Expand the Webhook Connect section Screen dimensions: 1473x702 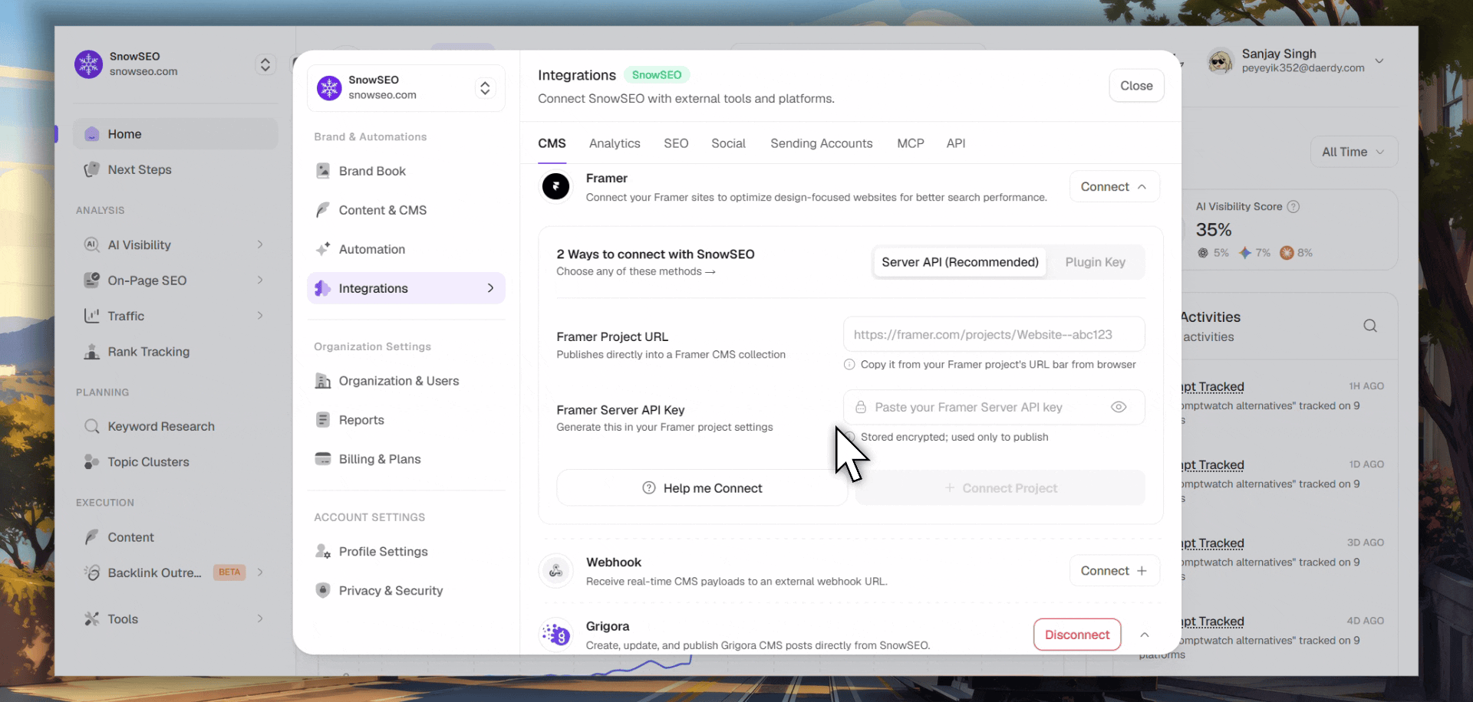(1114, 571)
